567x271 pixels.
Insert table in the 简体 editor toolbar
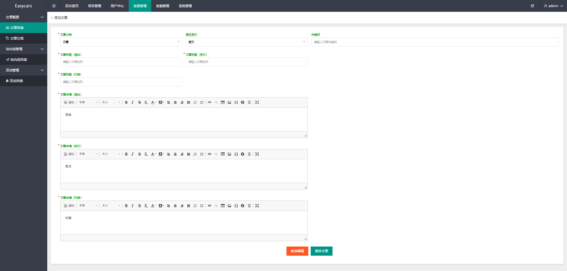223,102
